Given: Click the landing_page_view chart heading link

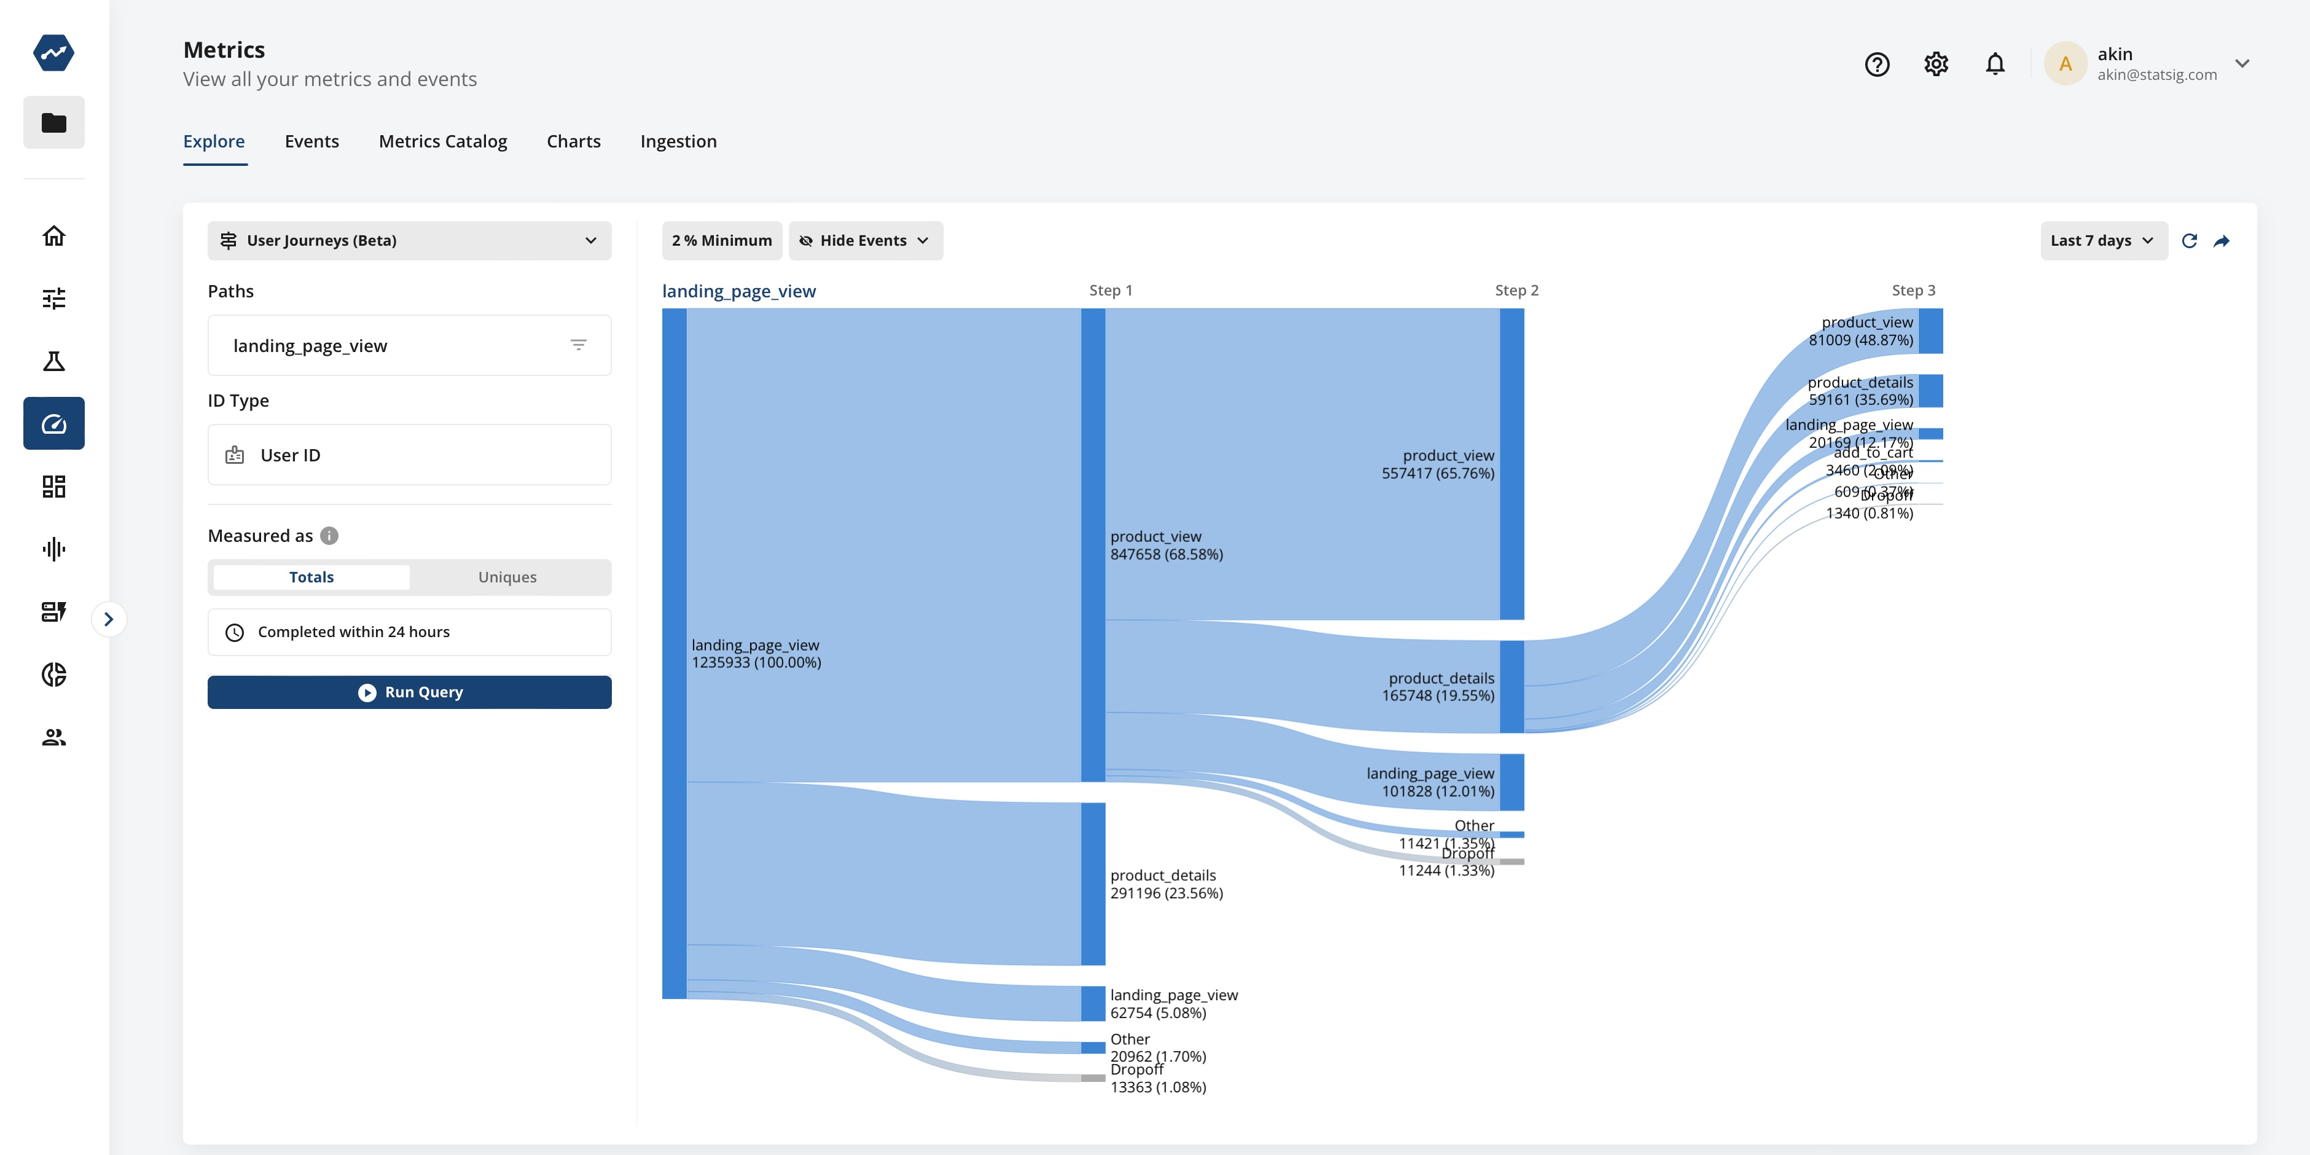Looking at the screenshot, I should [739, 291].
